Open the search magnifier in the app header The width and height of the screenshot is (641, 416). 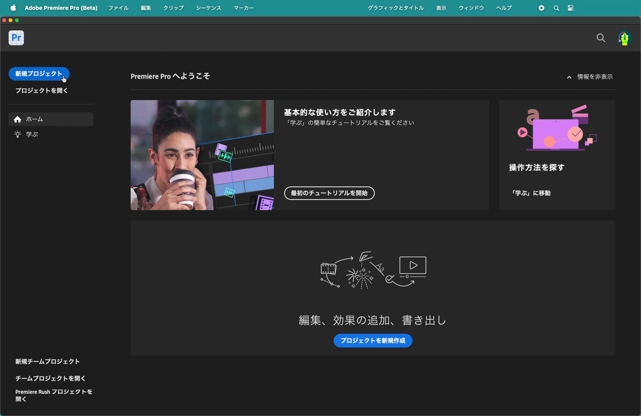pyautogui.click(x=601, y=38)
